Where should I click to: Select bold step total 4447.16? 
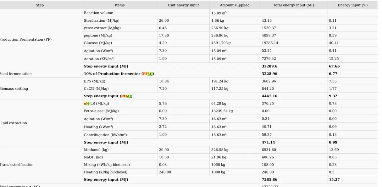269,96
